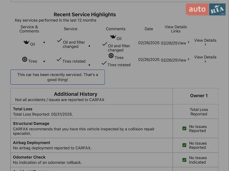This screenshot has width=229, height=171.
Task: Click 'Total Loss' row title
Action: (23, 109)
